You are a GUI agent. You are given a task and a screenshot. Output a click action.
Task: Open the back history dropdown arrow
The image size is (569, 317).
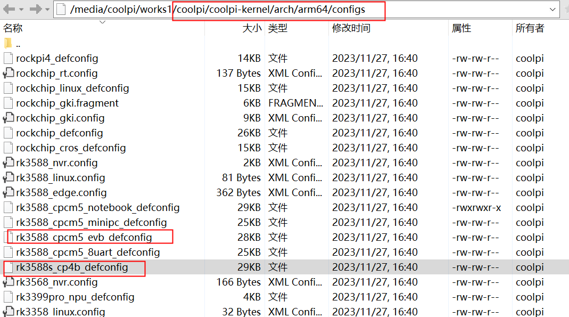point(21,10)
